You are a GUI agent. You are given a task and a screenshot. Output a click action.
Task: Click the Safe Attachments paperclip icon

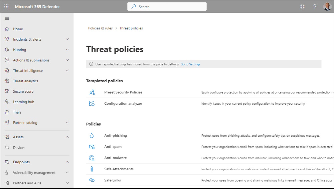pyautogui.click(x=92, y=169)
